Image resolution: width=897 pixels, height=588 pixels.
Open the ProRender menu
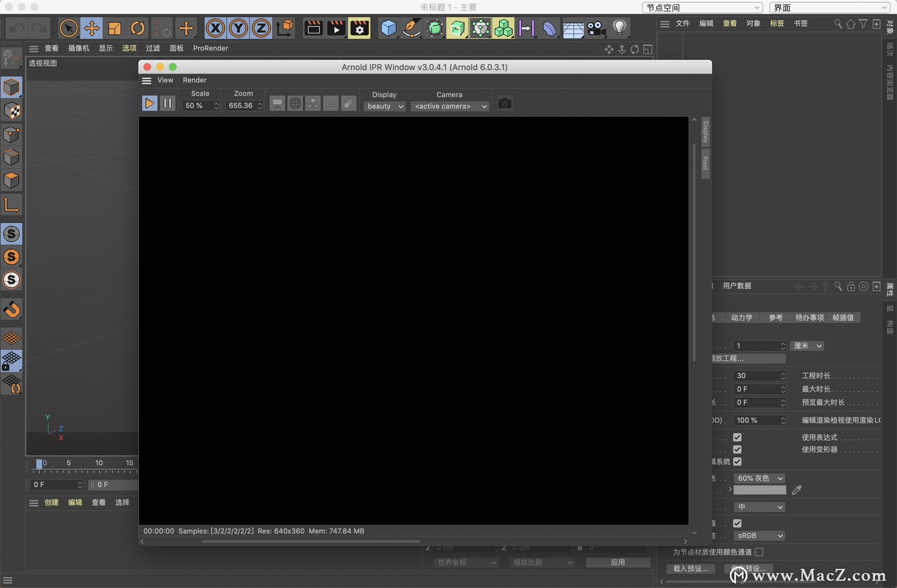click(210, 48)
